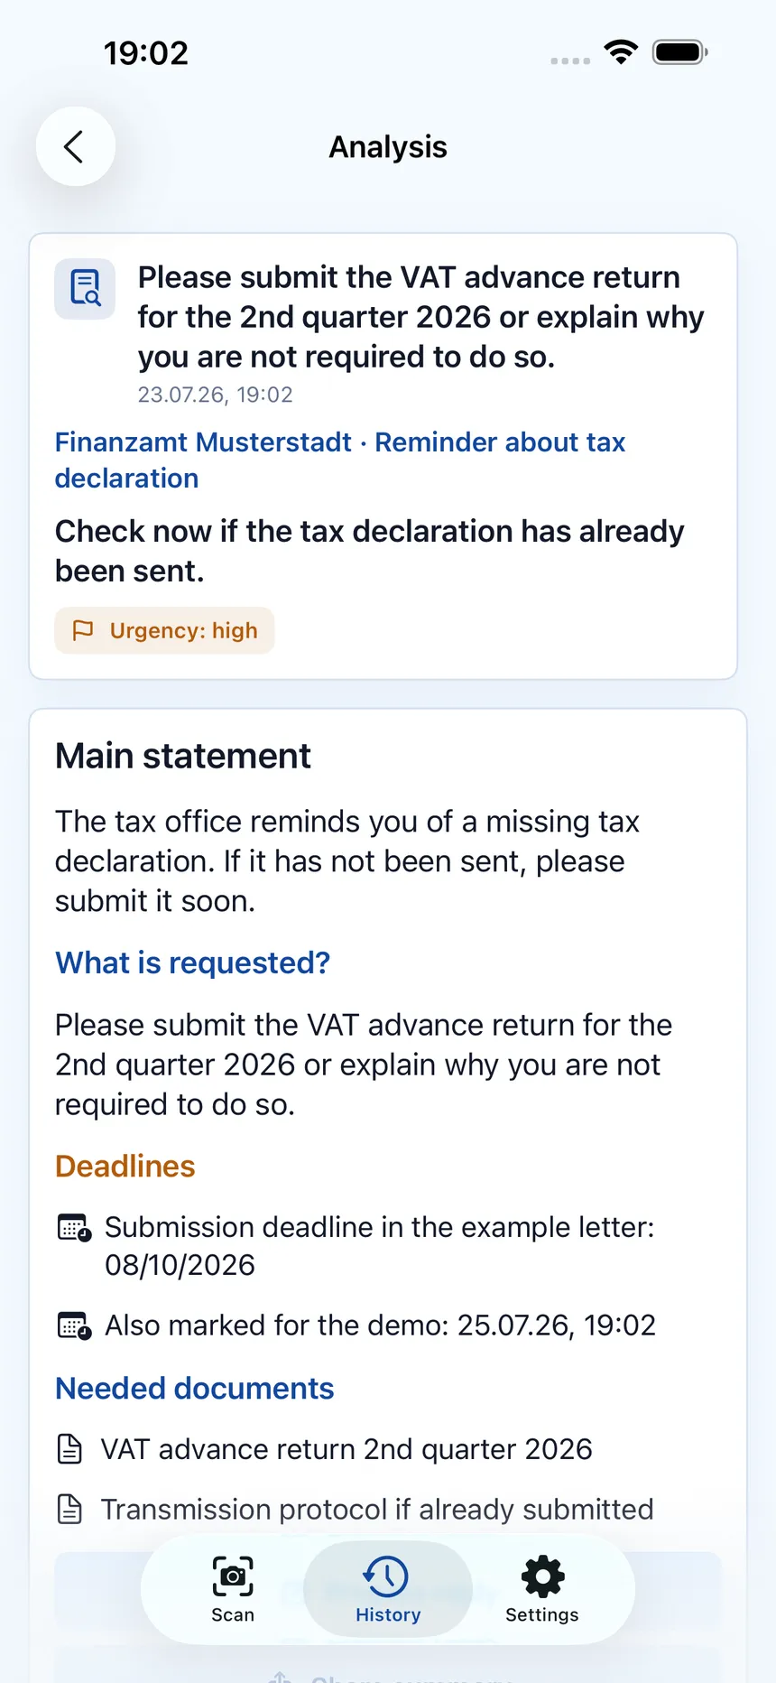Click calendar icon beside submission deadline
The width and height of the screenshot is (776, 1683).
pos(74,1228)
